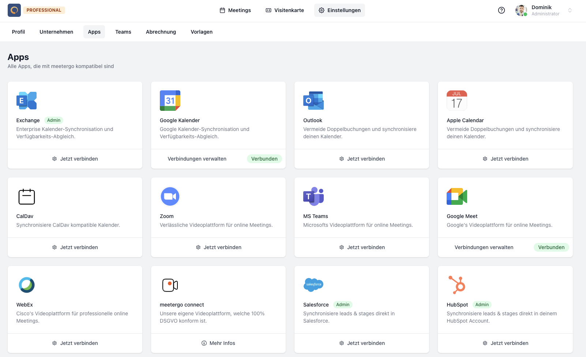The image size is (586, 357).
Task: Click the gear icon beside Einstellungen
Action: [x=322, y=10]
